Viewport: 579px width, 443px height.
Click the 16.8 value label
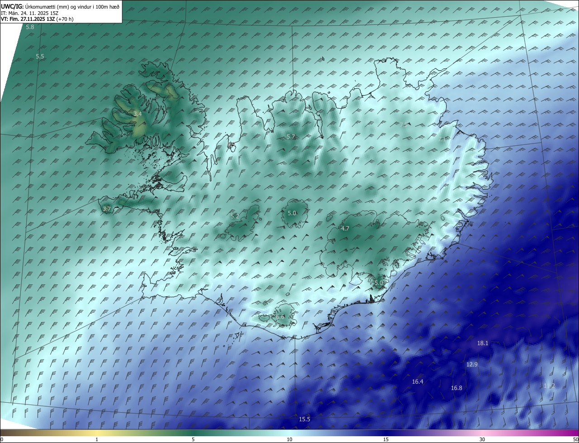[x=456, y=388]
